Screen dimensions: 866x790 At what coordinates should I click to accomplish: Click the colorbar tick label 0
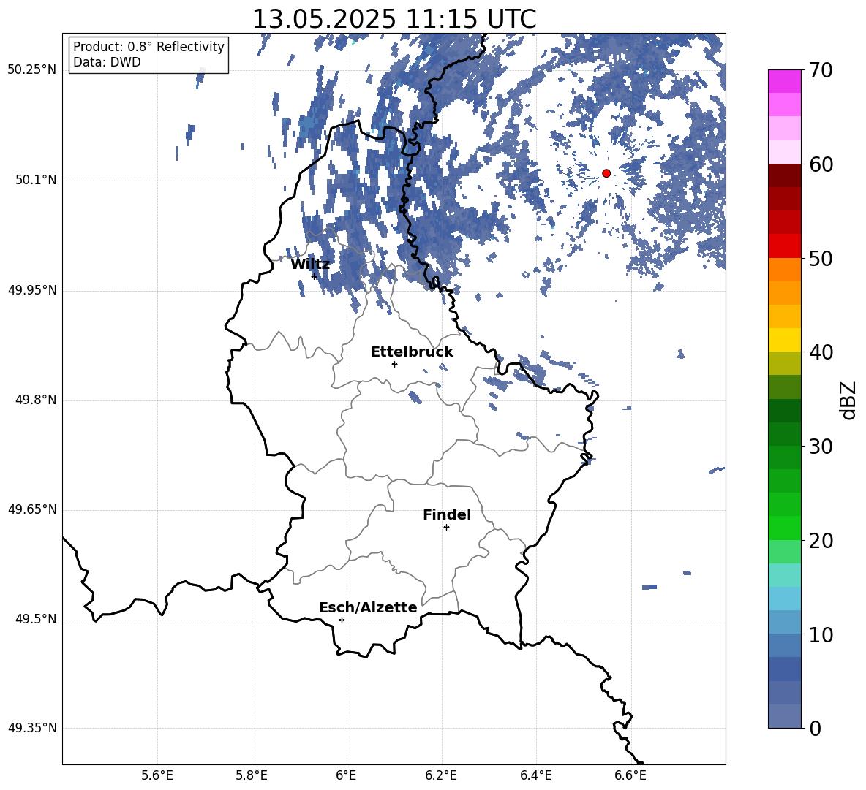[815, 729]
